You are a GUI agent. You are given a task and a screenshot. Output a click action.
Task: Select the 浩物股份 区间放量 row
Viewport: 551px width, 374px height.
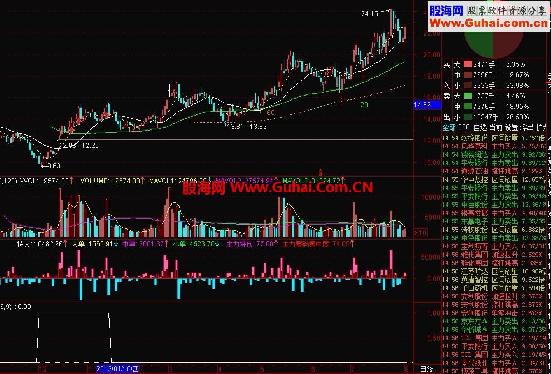click(493, 230)
